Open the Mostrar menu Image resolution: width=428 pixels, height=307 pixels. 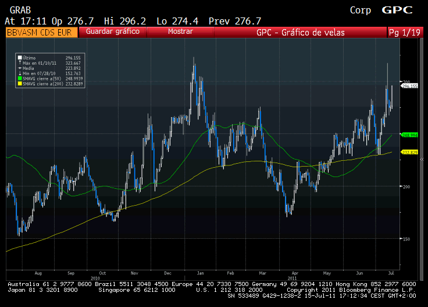tap(180, 31)
